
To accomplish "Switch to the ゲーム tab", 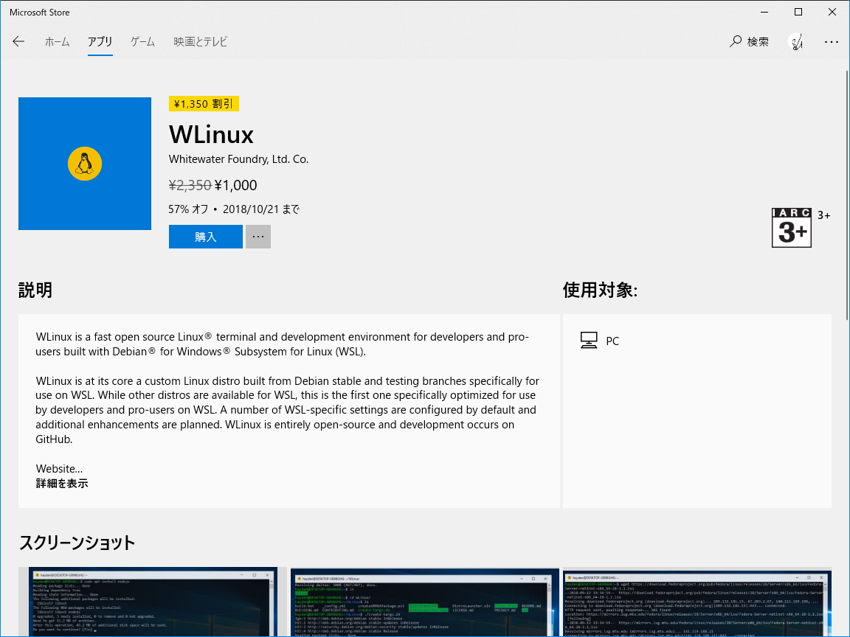I will coord(142,42).
